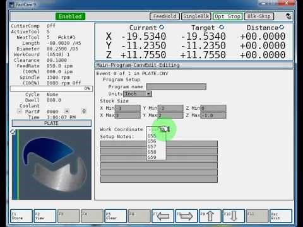Click the F7 left arrow key
This screenshot has height=227, width=303.
(x=163, y=216)
